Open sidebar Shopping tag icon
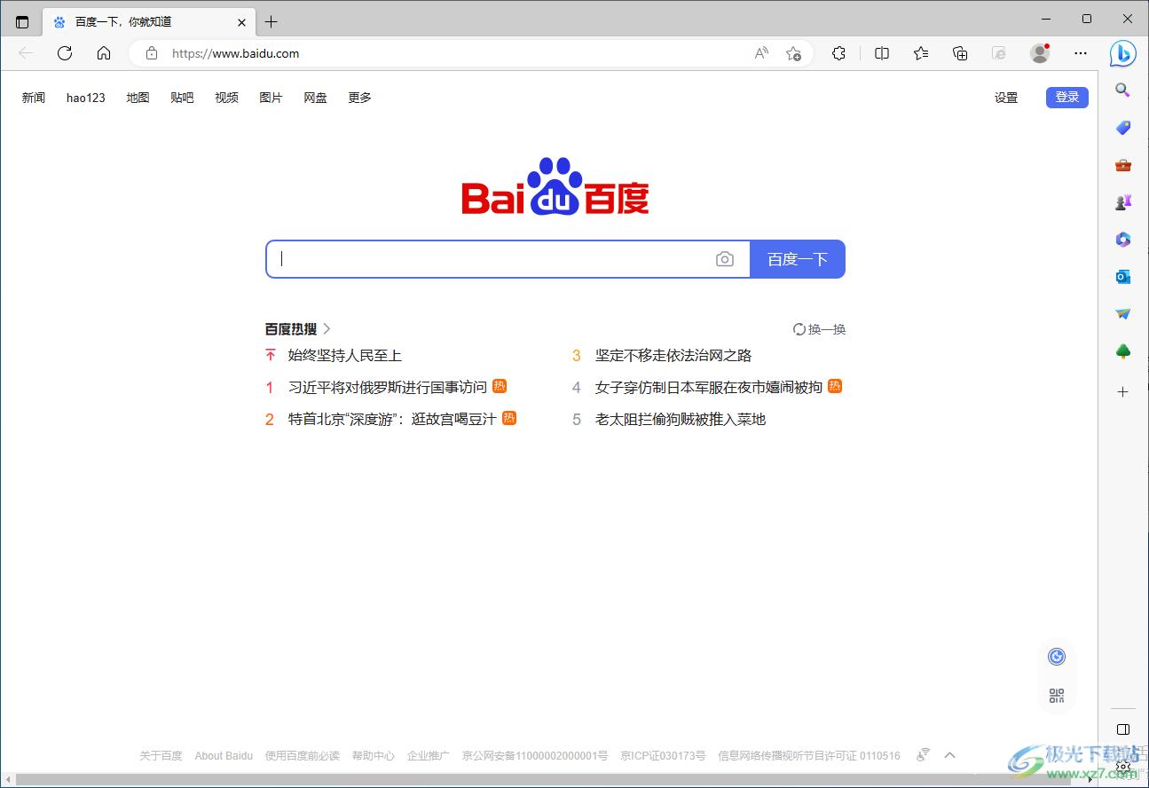Screen dimensions: 1149x788 point(1122,128)
